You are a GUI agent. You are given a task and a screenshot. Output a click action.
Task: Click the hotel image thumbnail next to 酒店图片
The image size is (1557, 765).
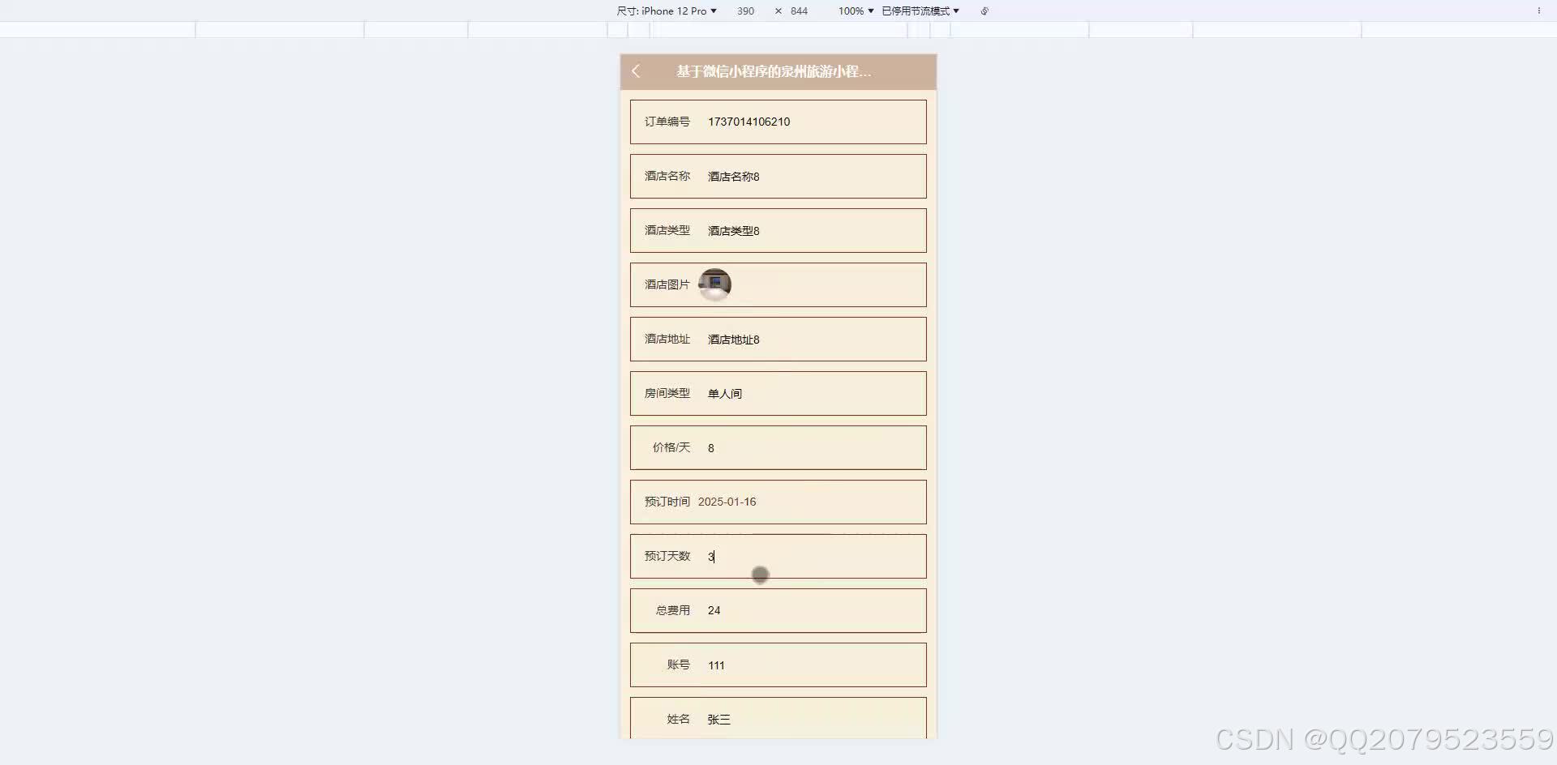(x=715, y=284)
